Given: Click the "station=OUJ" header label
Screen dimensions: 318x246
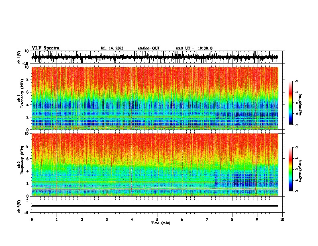Looking at the screenshot, I should 149,48.
